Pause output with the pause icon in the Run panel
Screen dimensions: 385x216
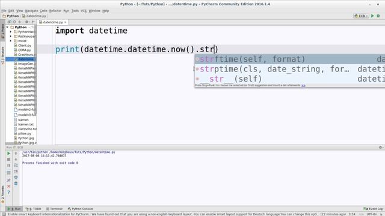tap(8, 166)
